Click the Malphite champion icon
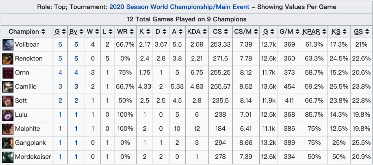Viewport: 373px width, 165px height. 8,129
